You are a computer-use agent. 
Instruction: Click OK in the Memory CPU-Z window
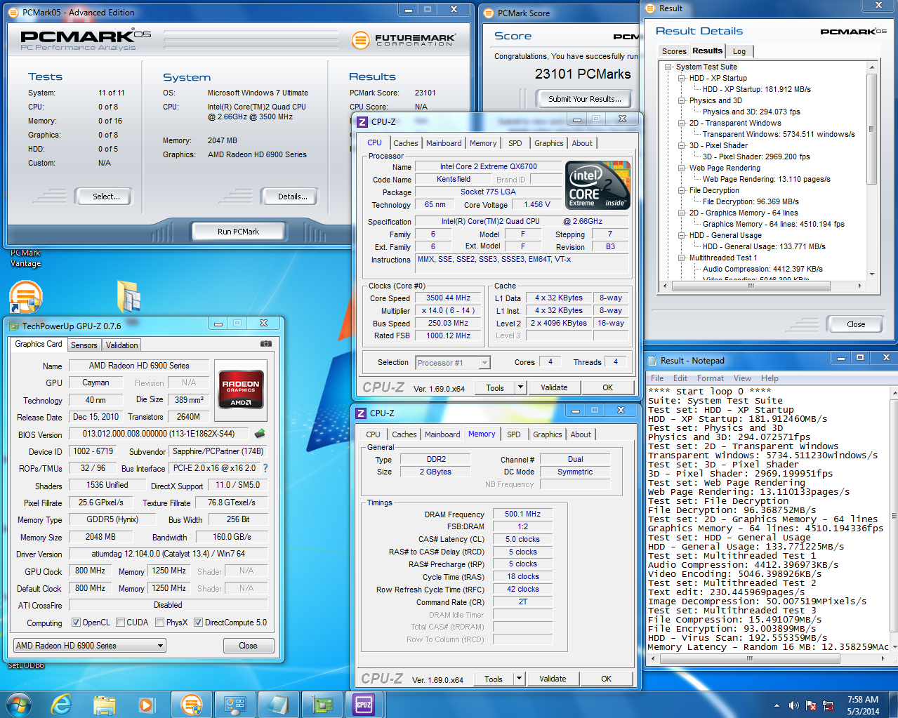coord(606,679)
